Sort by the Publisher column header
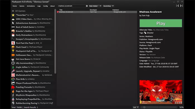The width and height of the screenshot is (195, 109). (x=116, y=10)
